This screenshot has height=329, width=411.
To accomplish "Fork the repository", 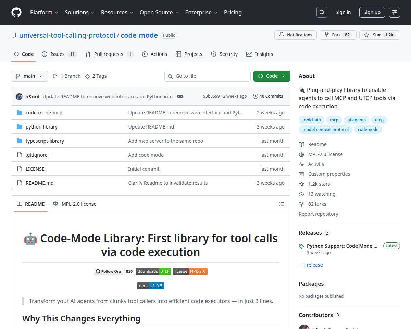I will pyautogui.click(x=338, y=35).
